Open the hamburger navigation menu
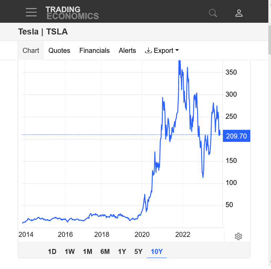Image resolution: width=271 pixels, height=269 pixels. tap(31, 12)
